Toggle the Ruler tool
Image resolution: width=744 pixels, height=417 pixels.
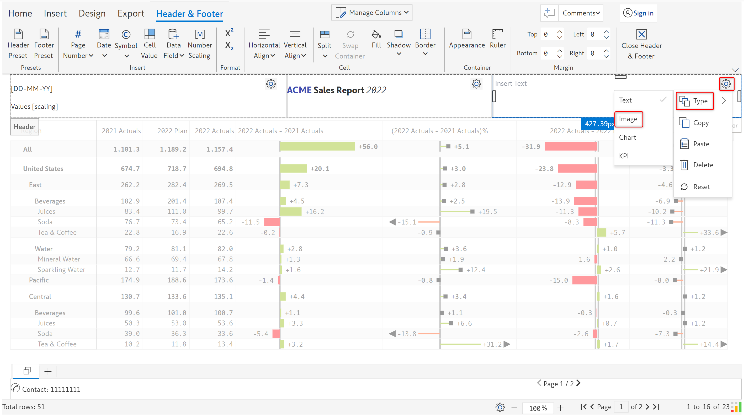tap(497, 34)
